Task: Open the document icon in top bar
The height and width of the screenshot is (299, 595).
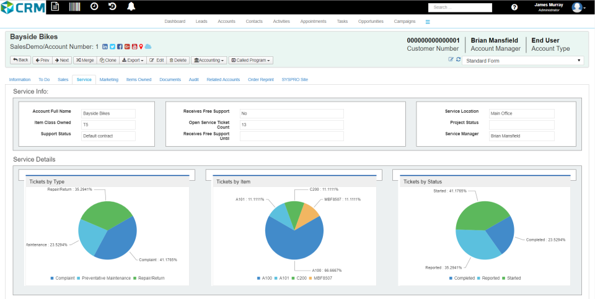Action: pyautogui.click(x=55, y=6)
